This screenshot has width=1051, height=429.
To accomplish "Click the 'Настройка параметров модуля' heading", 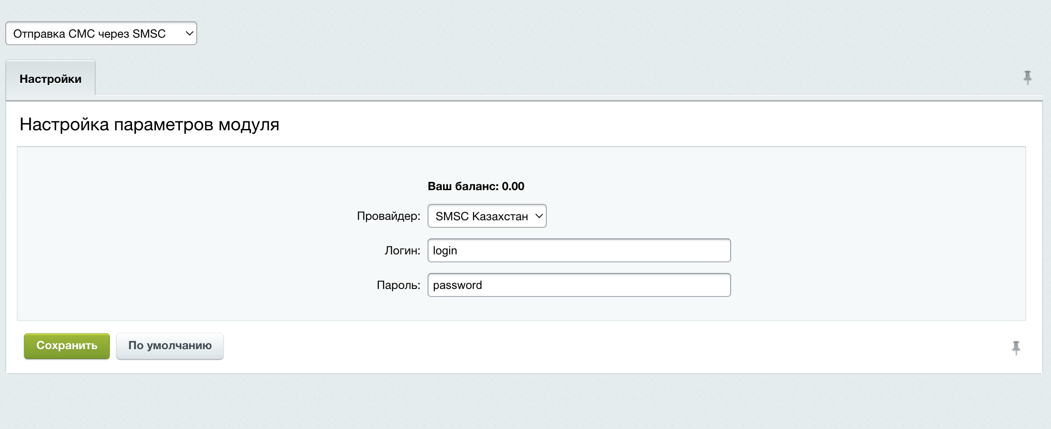I will 149,125.
